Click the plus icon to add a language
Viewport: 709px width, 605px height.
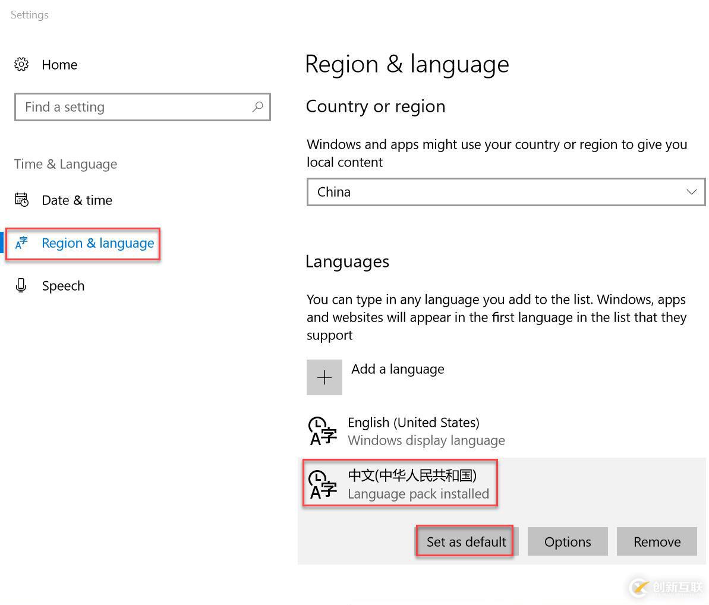324,377
